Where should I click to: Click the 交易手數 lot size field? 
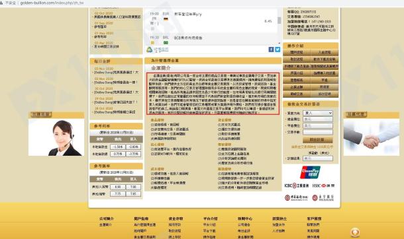click(x=318, y=132)
